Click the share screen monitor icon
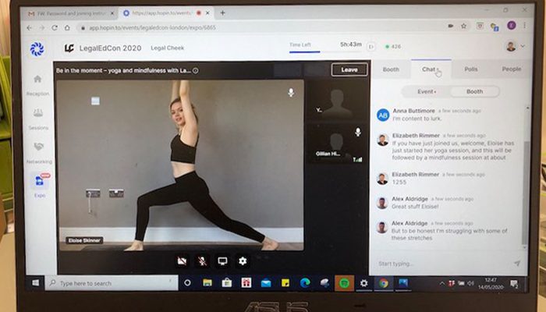The image size is (546, 312). [222, 261]
